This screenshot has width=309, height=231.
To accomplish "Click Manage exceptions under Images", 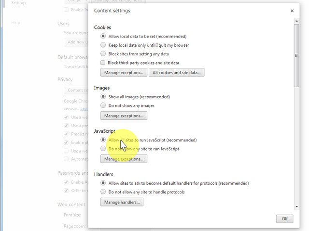I will click(124, 116).
